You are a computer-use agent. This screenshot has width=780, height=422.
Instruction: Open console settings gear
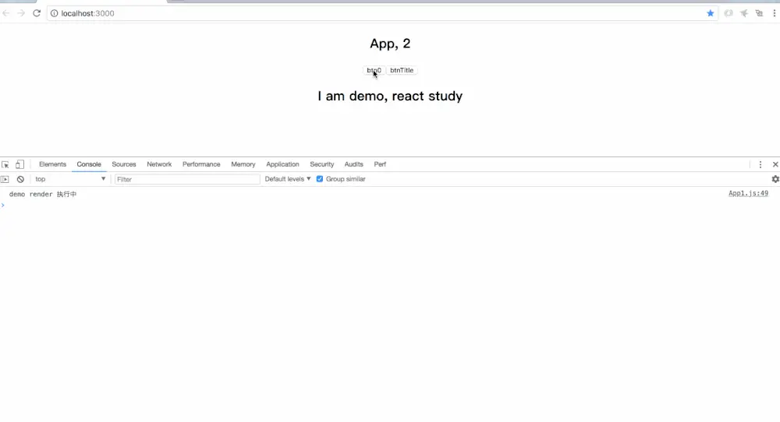(775, 179)
